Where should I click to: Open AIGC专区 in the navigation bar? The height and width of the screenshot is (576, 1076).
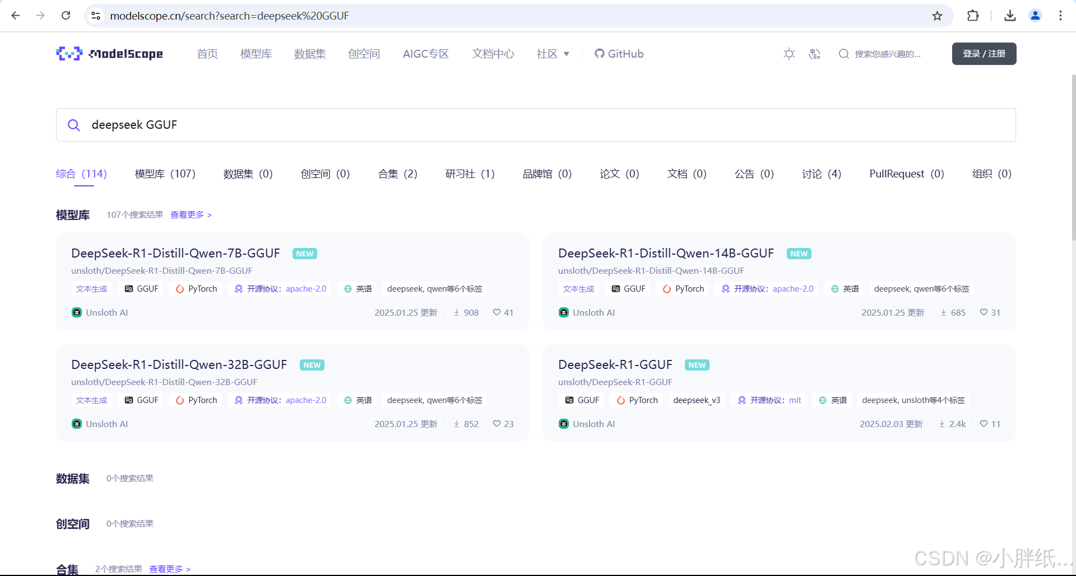pyautogui.click(x=426, y=54)
